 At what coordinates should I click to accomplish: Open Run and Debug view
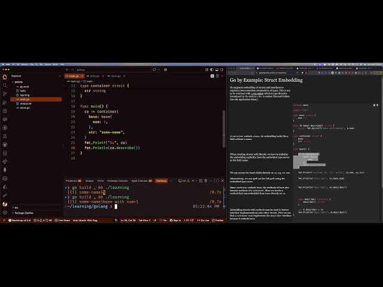[x=5, y=102]
